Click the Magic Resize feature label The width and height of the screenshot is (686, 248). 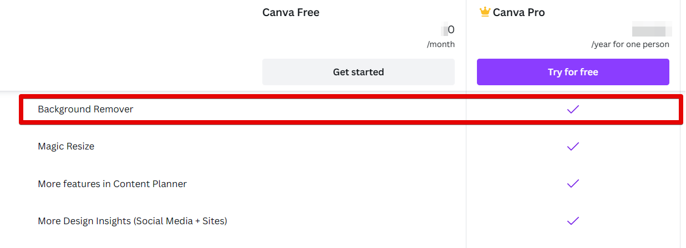66,147
